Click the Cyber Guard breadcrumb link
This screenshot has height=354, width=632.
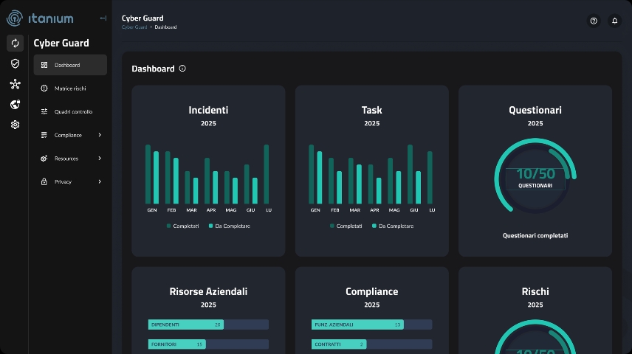click(x=134, y=27)
